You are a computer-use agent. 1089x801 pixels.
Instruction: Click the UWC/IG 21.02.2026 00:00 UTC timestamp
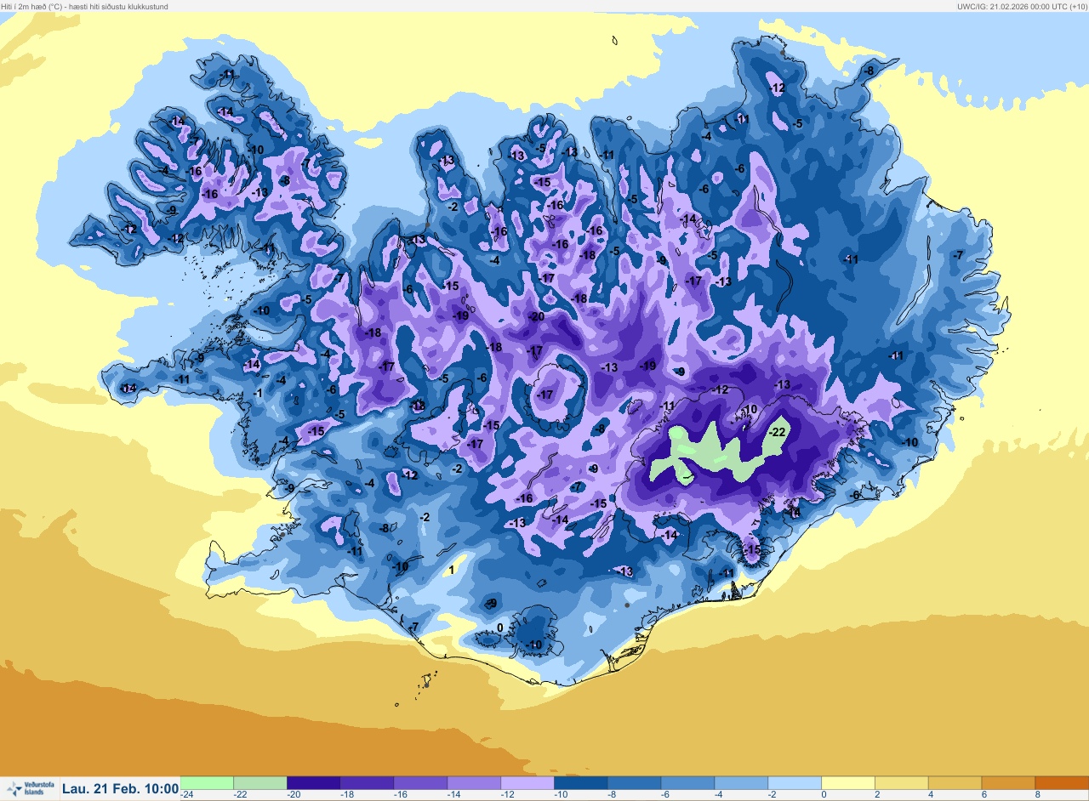click(x=1021, y=6)
